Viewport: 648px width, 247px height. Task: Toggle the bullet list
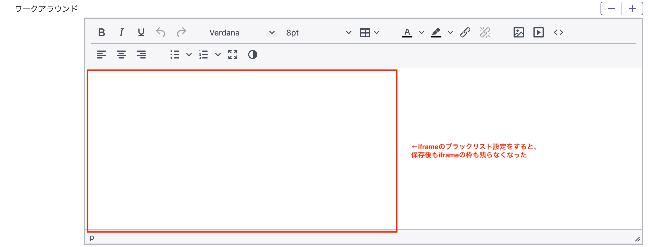point(175,55)
